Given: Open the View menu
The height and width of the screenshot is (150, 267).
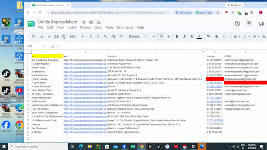Looking at the screenshot, I should point(60,27).
